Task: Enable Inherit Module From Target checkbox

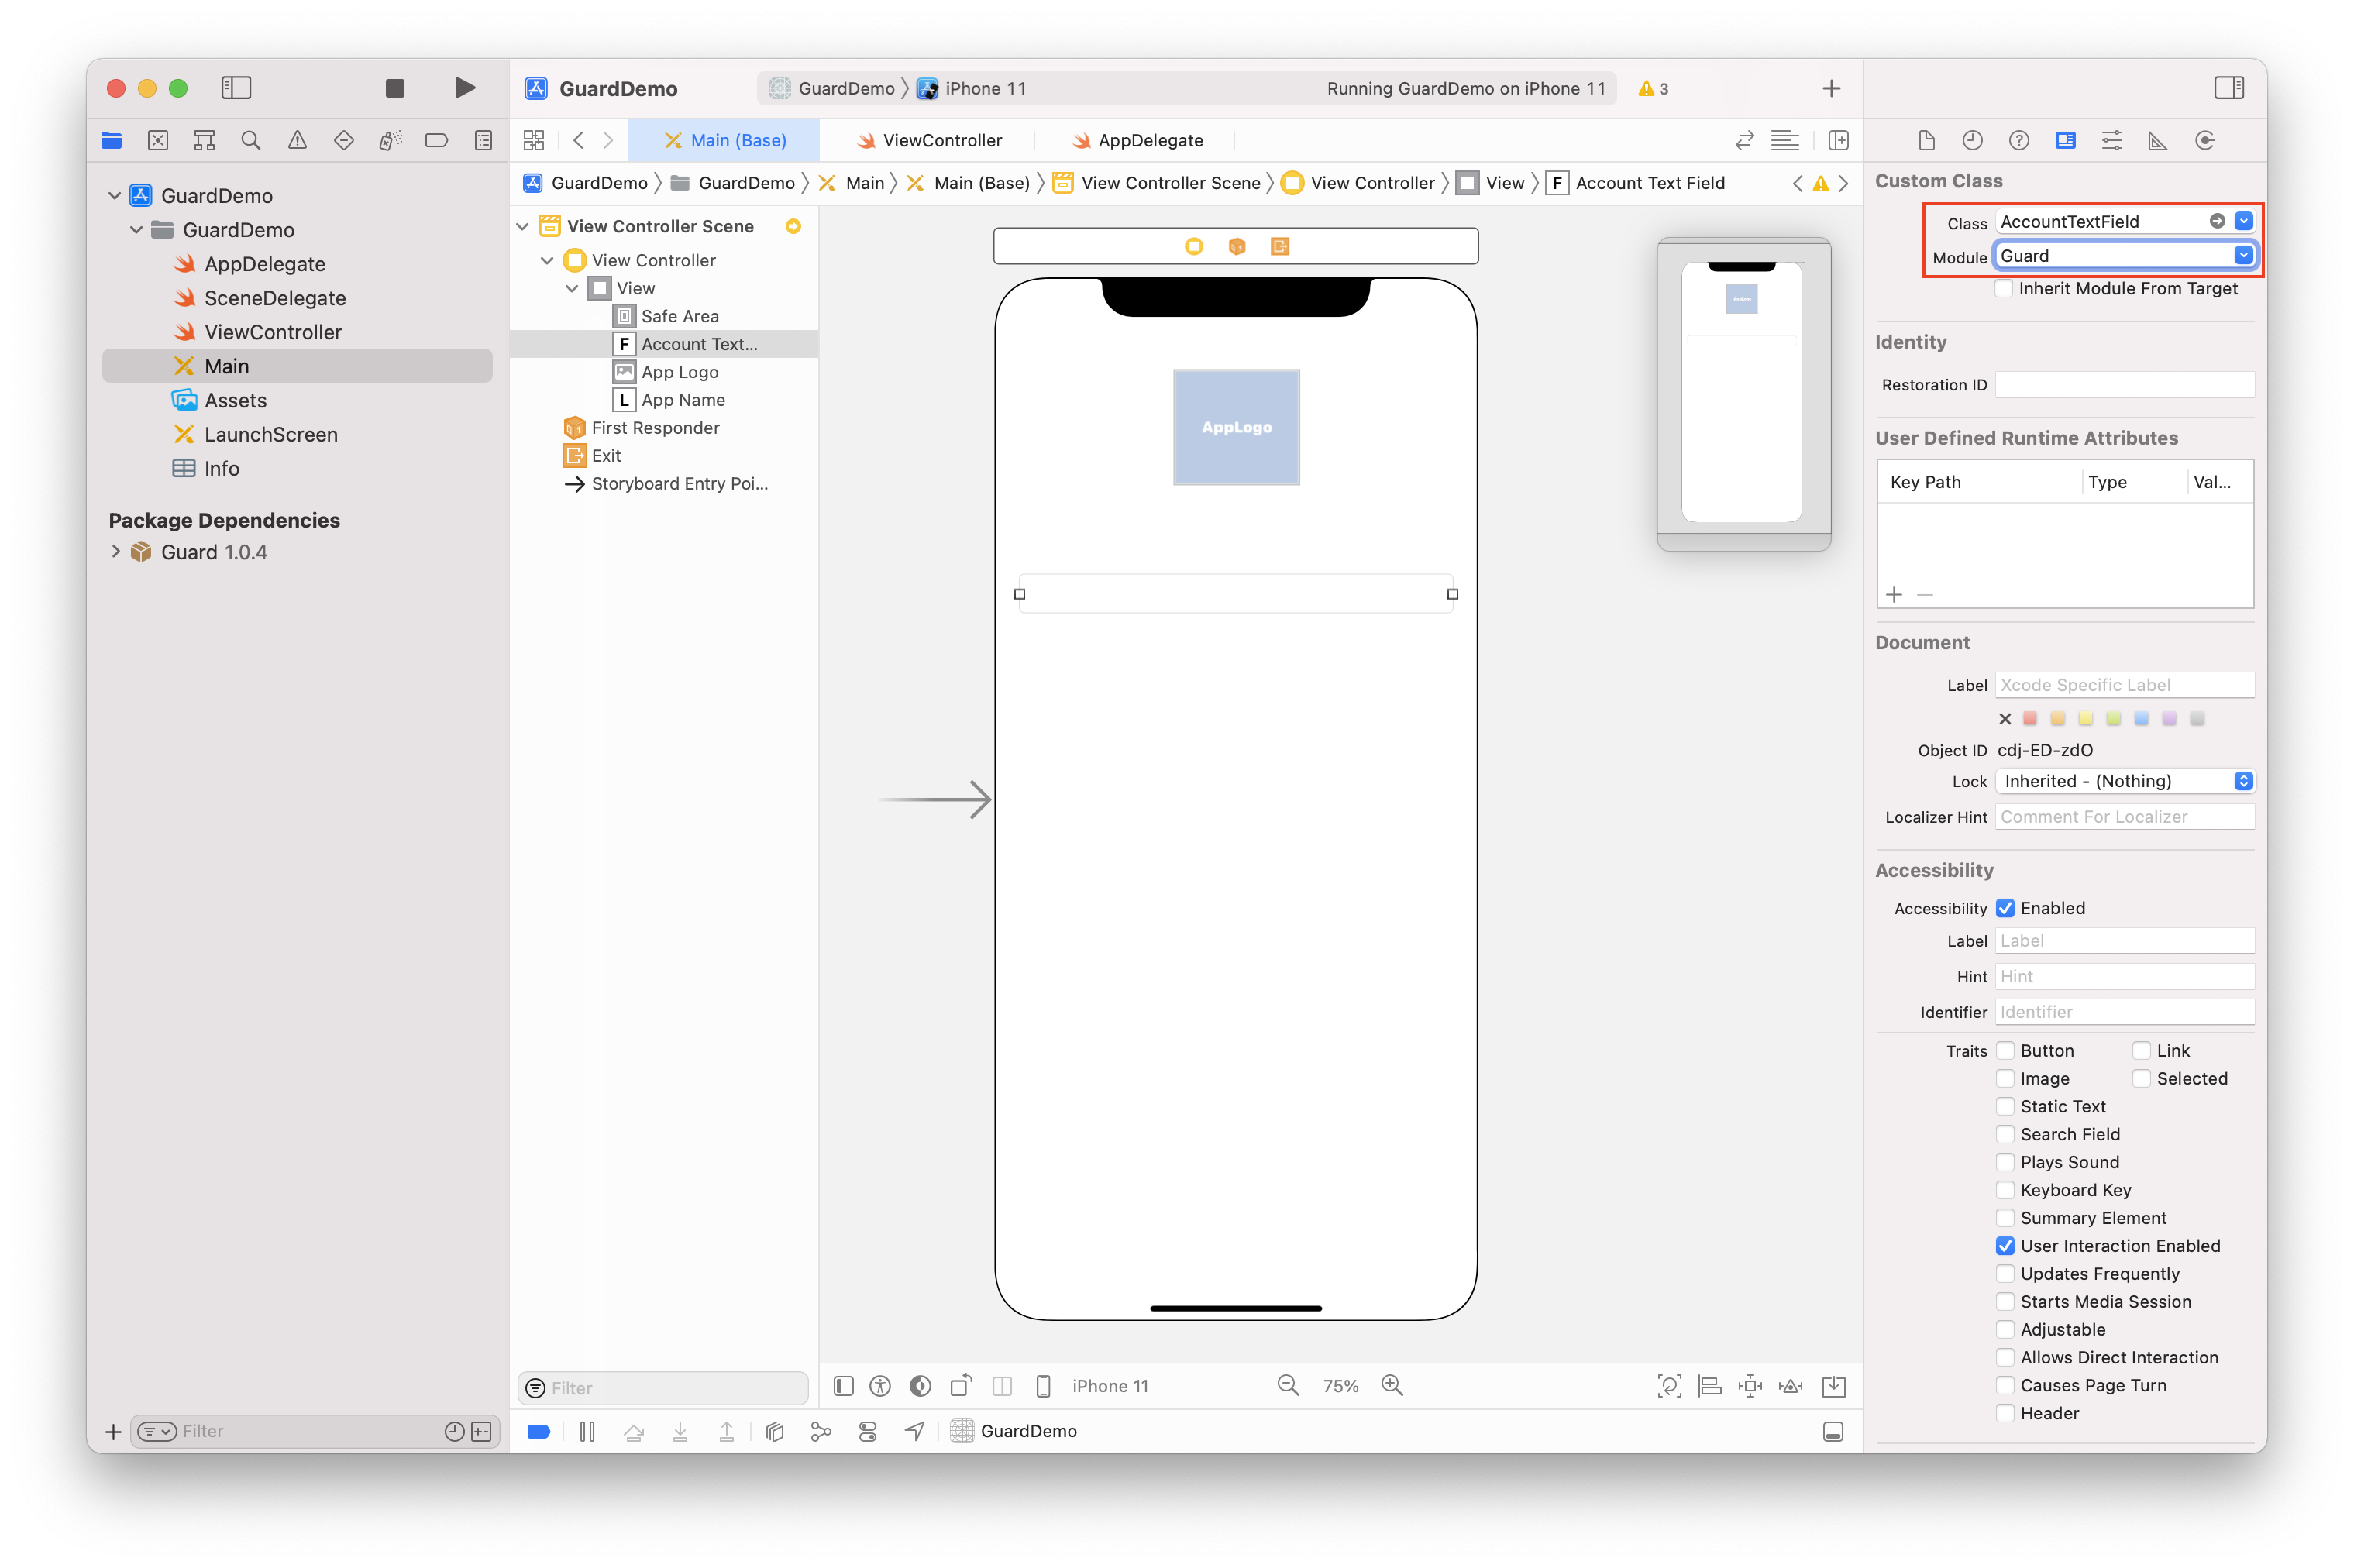Action: [x=2004, y=289]
